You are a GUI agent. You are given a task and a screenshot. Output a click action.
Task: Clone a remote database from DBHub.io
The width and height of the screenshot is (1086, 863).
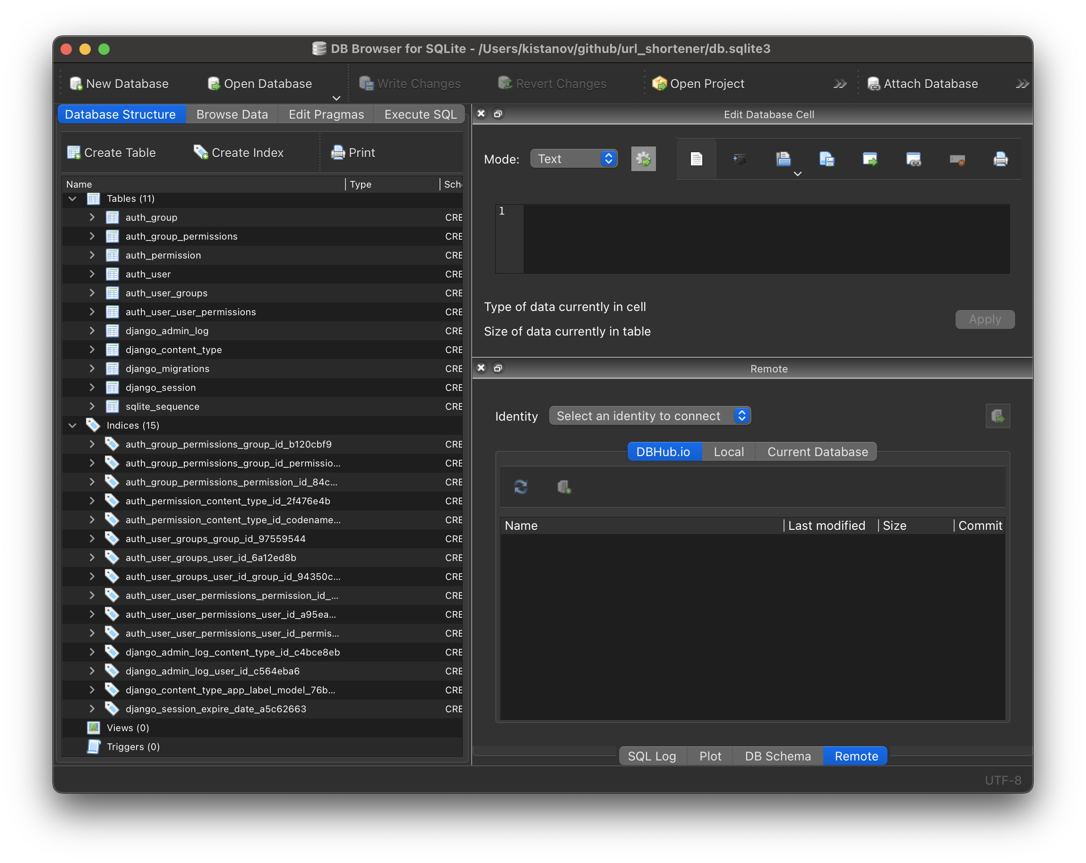564,487
